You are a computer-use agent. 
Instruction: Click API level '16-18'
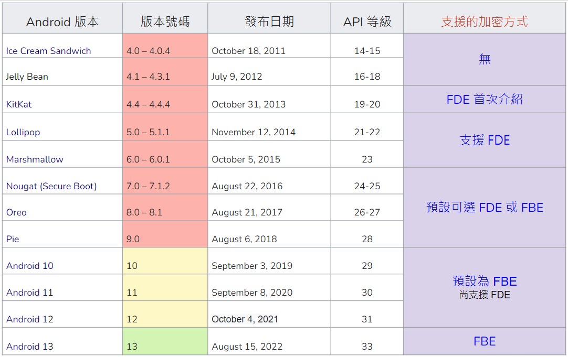coord(367,77)
